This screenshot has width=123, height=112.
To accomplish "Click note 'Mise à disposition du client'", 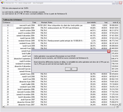I will 65,25.
